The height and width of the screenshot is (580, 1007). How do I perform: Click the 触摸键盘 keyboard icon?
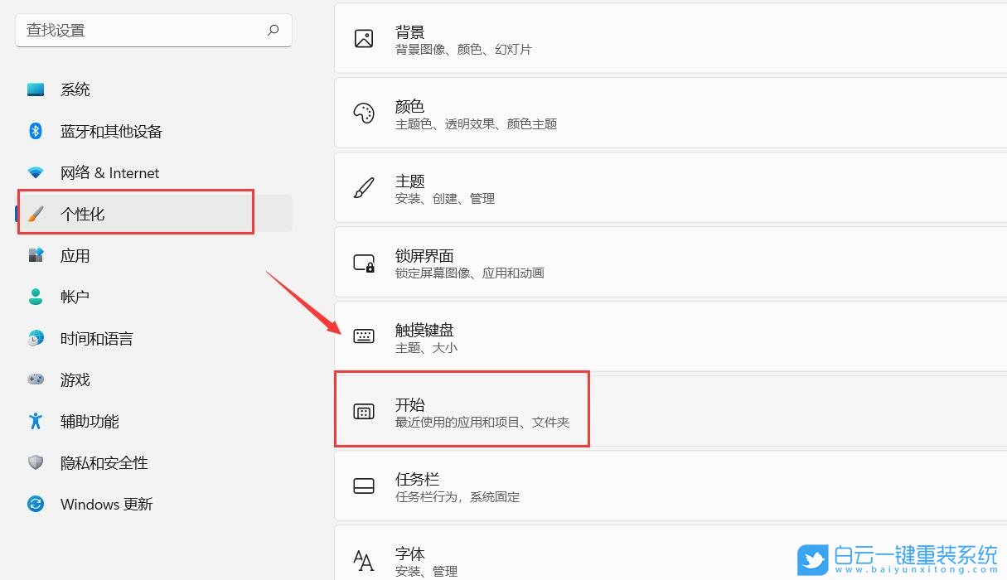click(x=364, y=336)
